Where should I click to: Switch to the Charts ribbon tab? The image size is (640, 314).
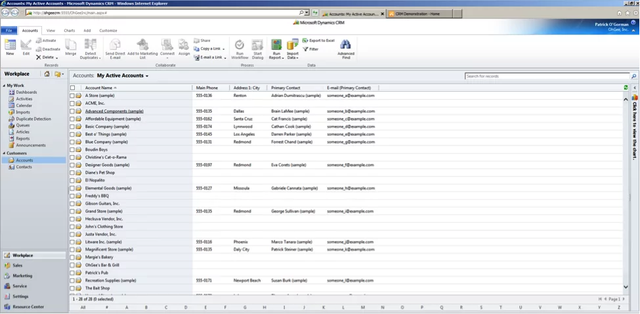70,31
